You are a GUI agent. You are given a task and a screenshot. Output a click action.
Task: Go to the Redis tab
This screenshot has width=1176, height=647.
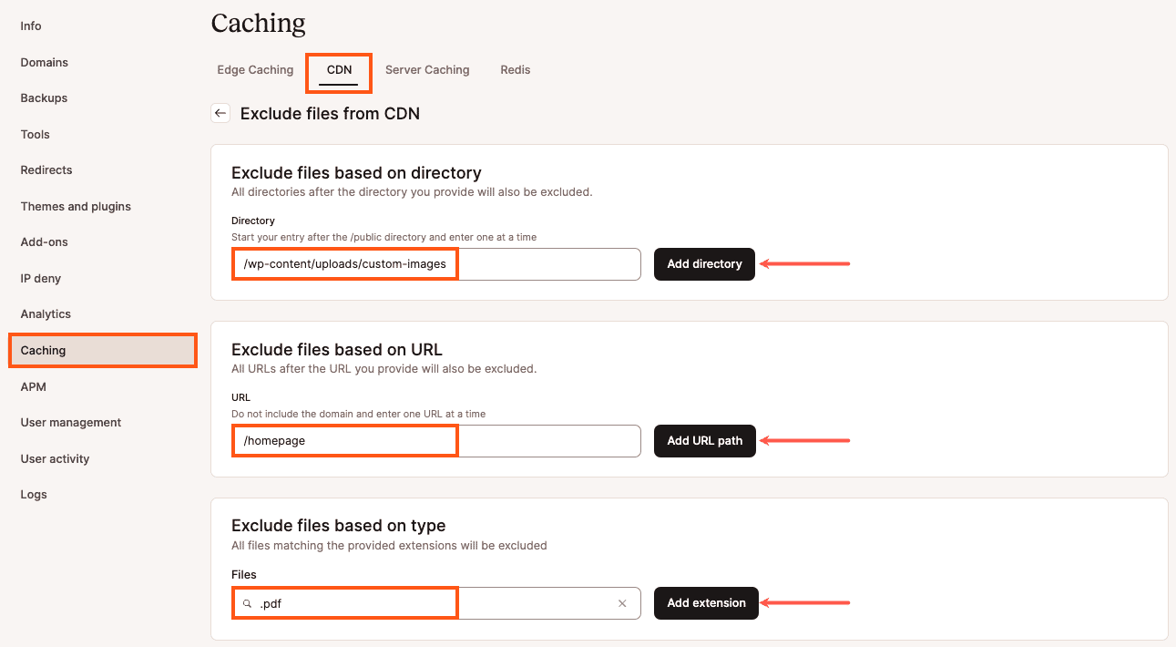pos(515,69)
